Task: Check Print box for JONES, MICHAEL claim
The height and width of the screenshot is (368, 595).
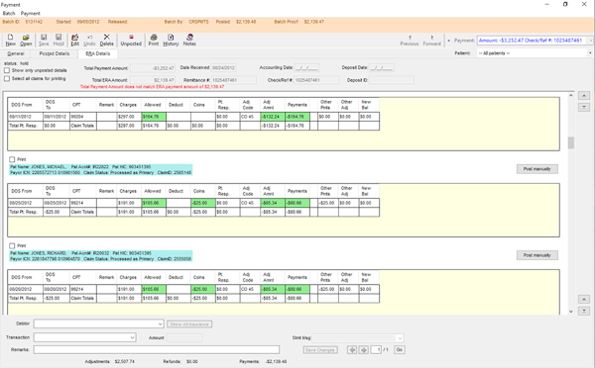Action: pos(12,159)
